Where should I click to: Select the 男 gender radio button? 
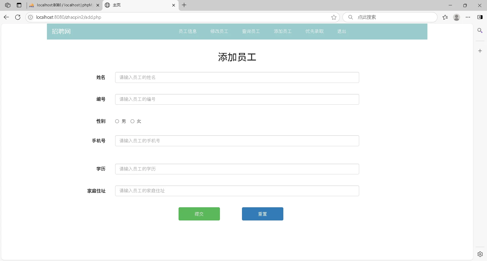coord(117,121)
